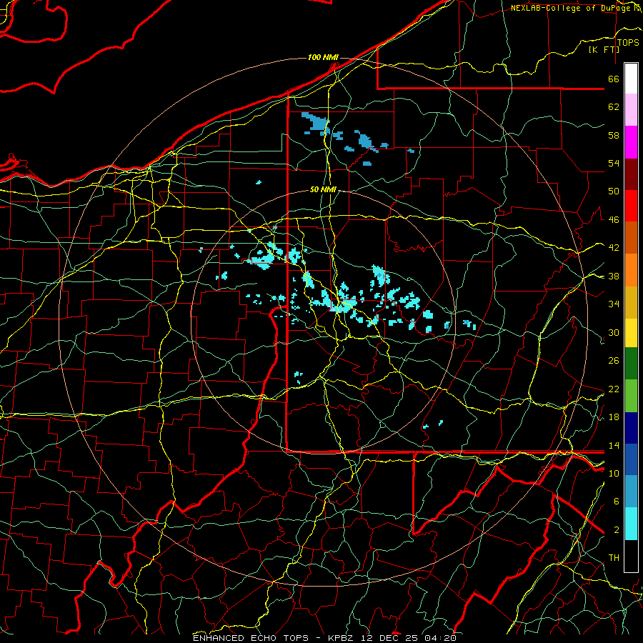Click the TH legend label
This screenshot has height=643, width=643.
(614, 558)
